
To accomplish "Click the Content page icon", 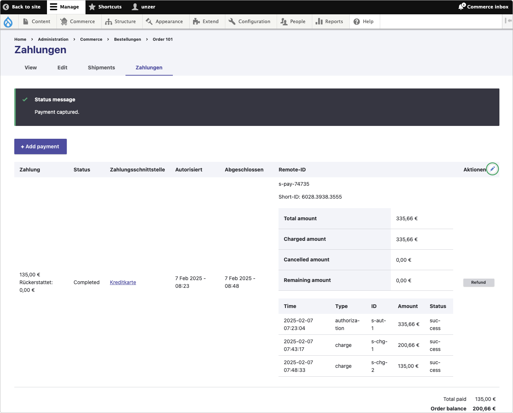I will point(26,22).
